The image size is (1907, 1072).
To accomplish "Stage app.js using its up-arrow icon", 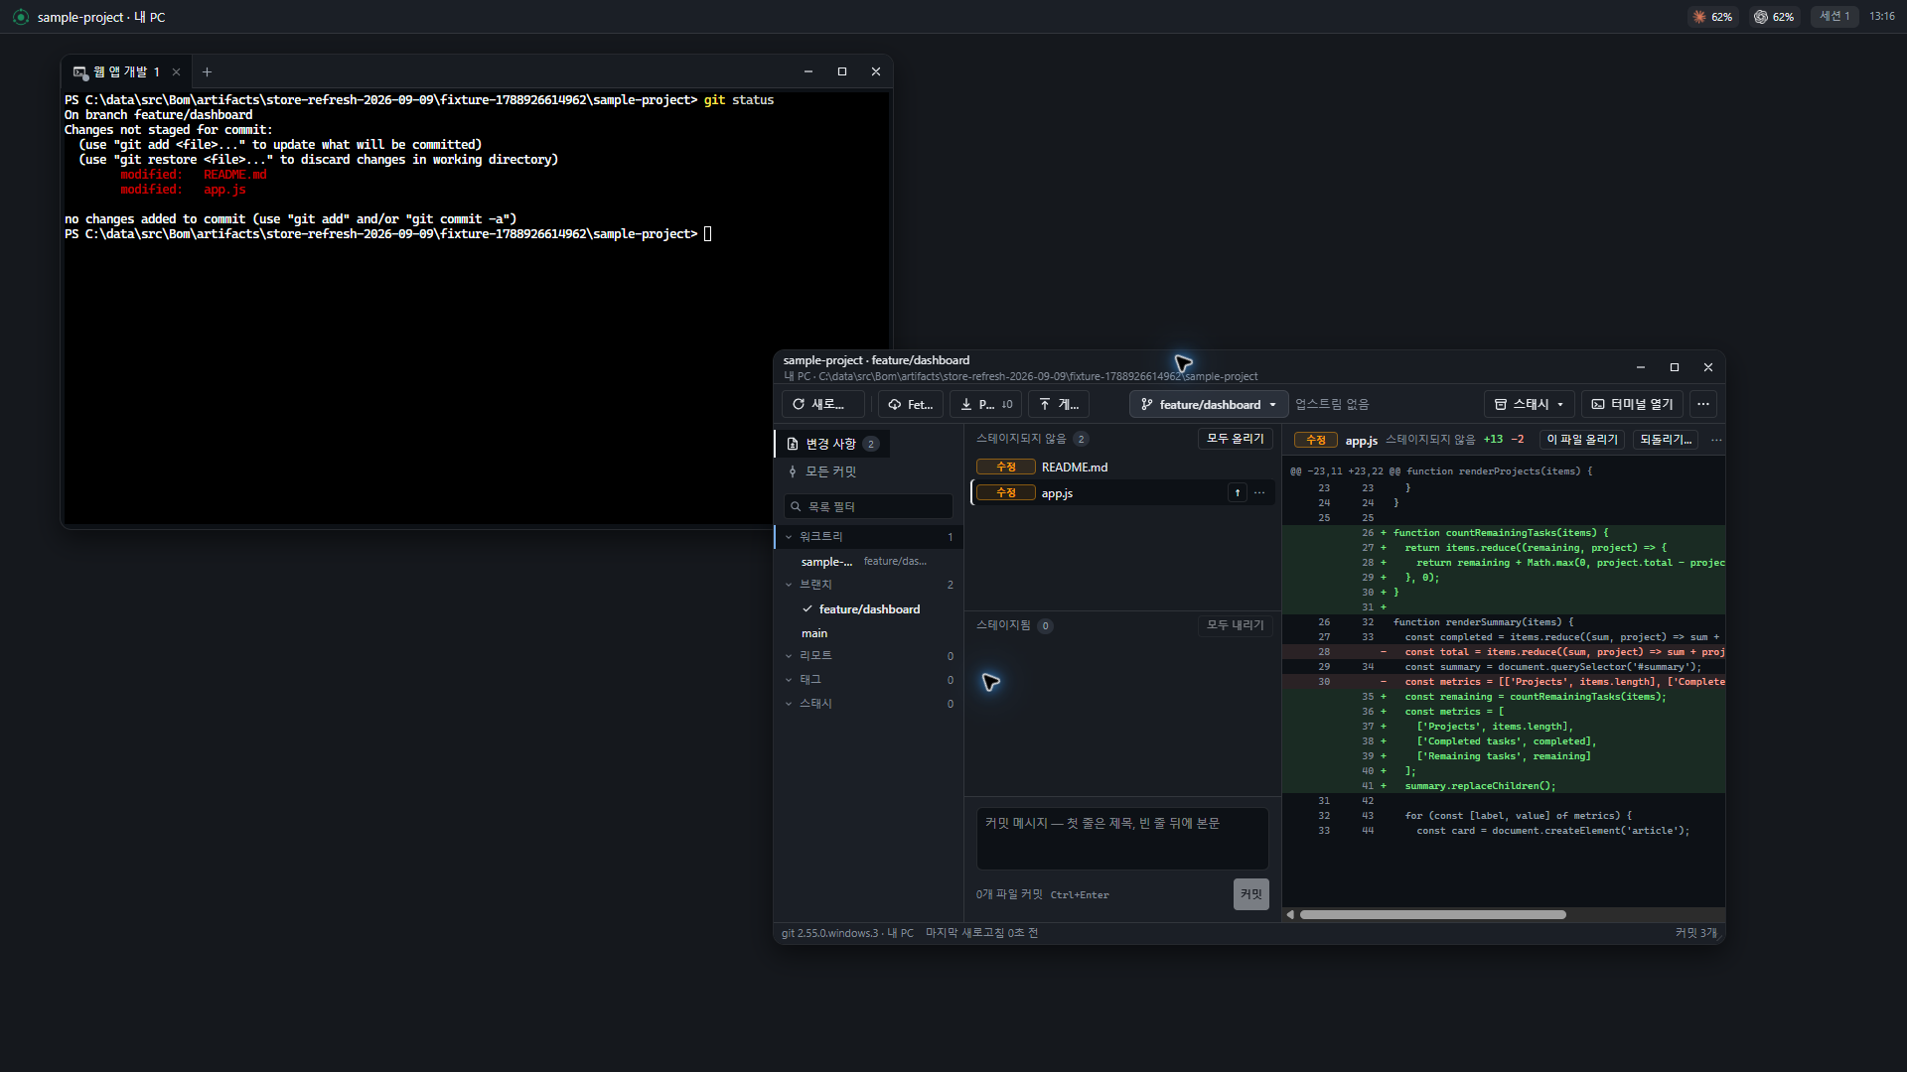I will 1238,493.
